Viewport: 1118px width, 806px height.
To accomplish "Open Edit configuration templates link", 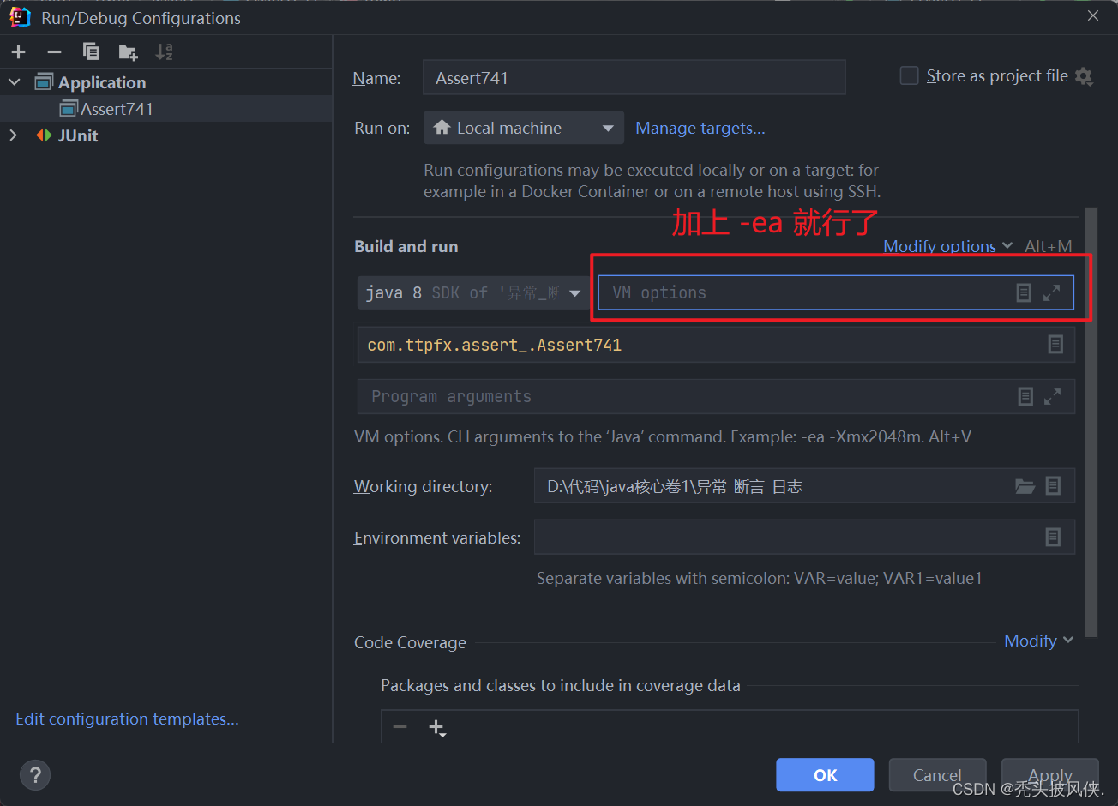I will click(127, 719).
